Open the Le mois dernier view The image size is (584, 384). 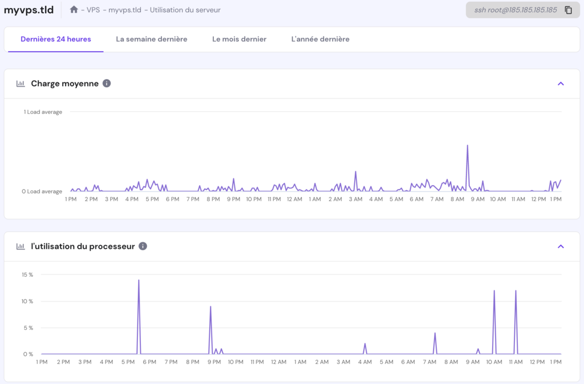pos(240,39)
